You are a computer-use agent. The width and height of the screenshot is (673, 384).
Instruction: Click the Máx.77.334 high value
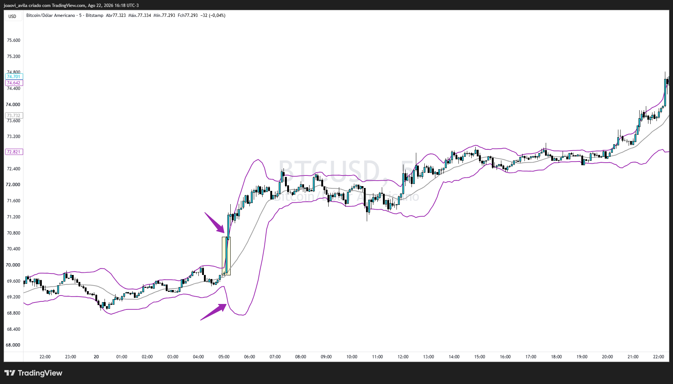[140, 15]
